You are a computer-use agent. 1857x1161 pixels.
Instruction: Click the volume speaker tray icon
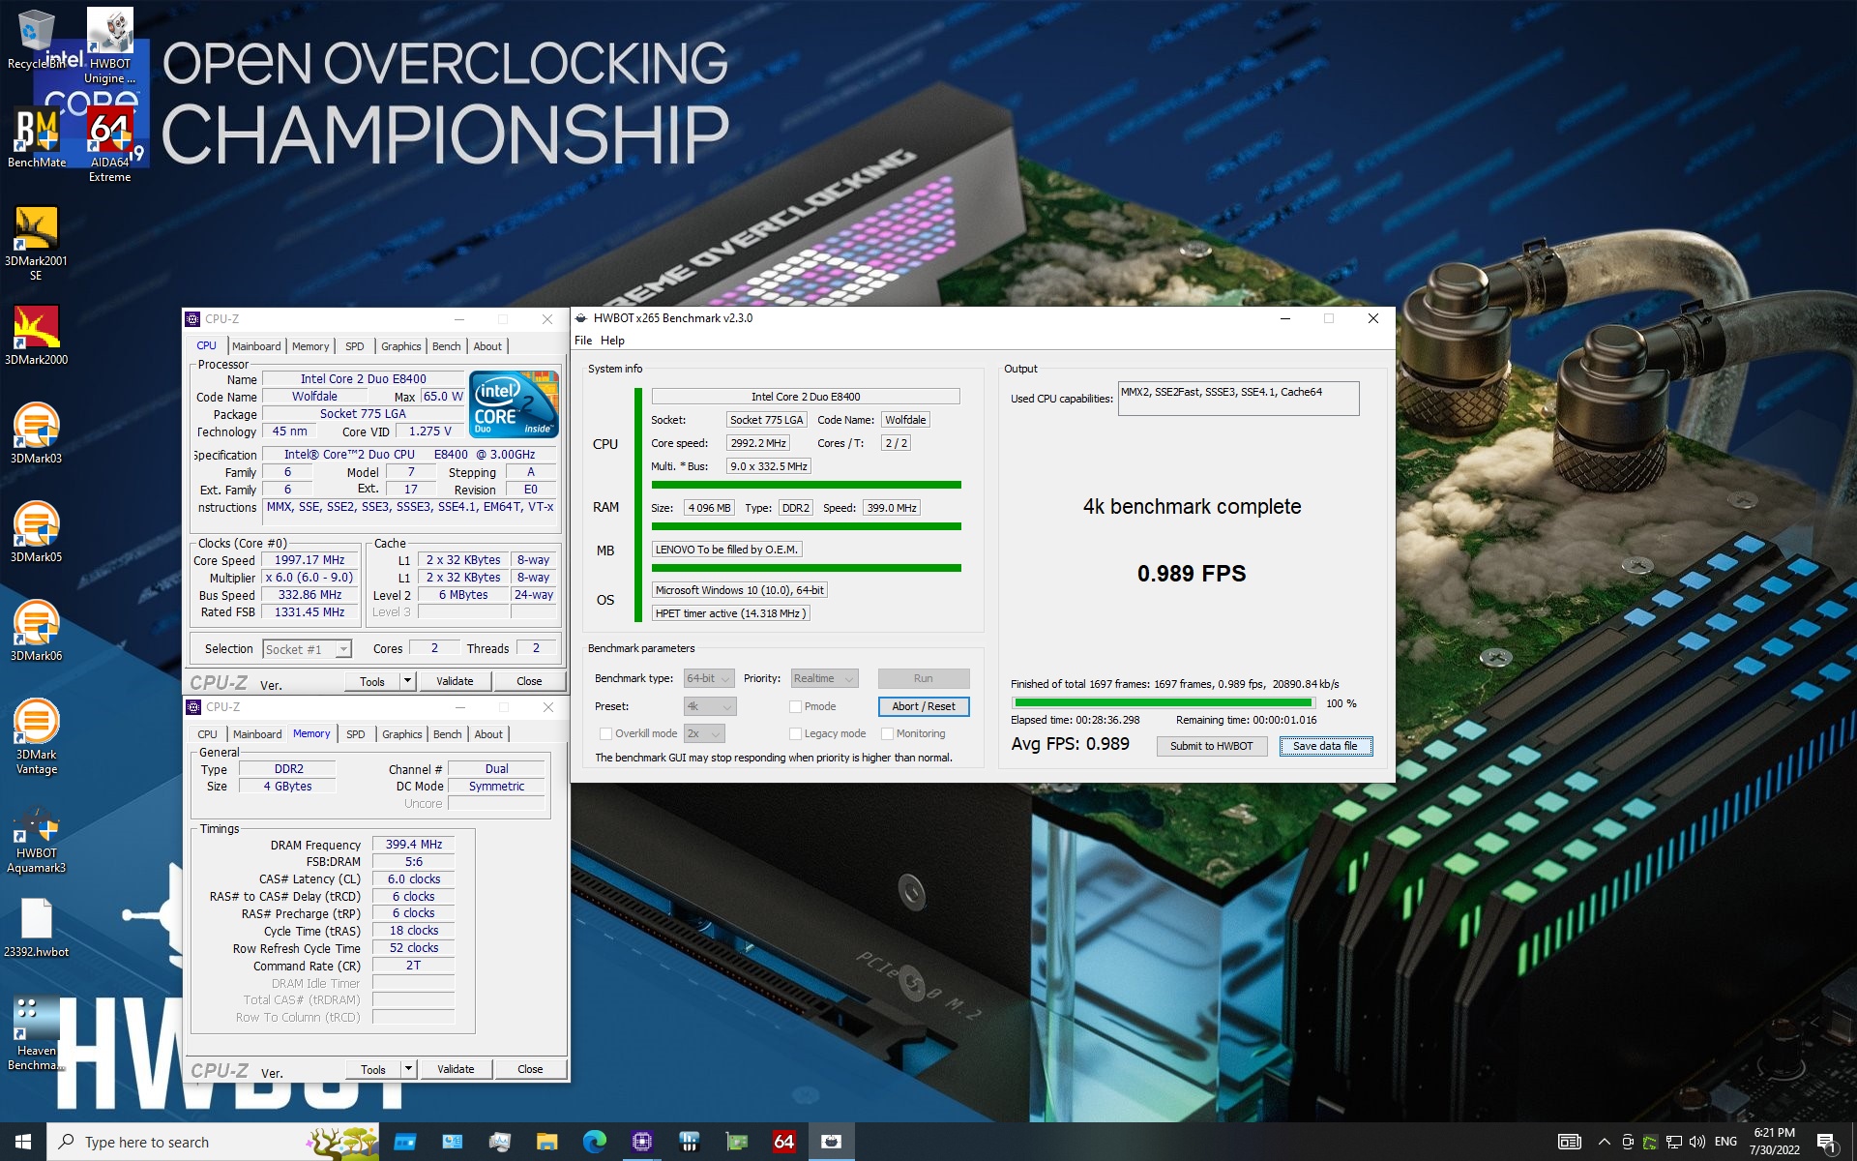[x=1696, y=1142]
